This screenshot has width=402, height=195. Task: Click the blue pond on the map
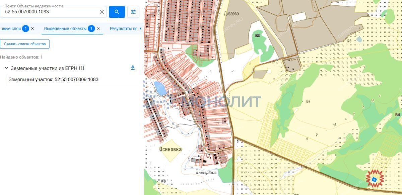point(160,88)
